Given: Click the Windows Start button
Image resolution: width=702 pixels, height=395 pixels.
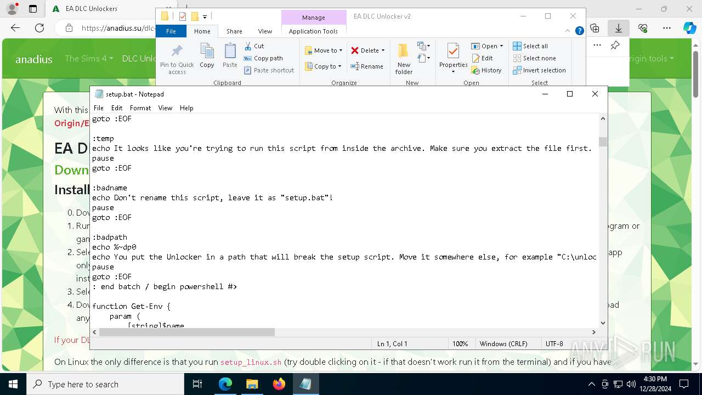Looking at the screenshot, I should pyautogui.click(x=13, y=384).
